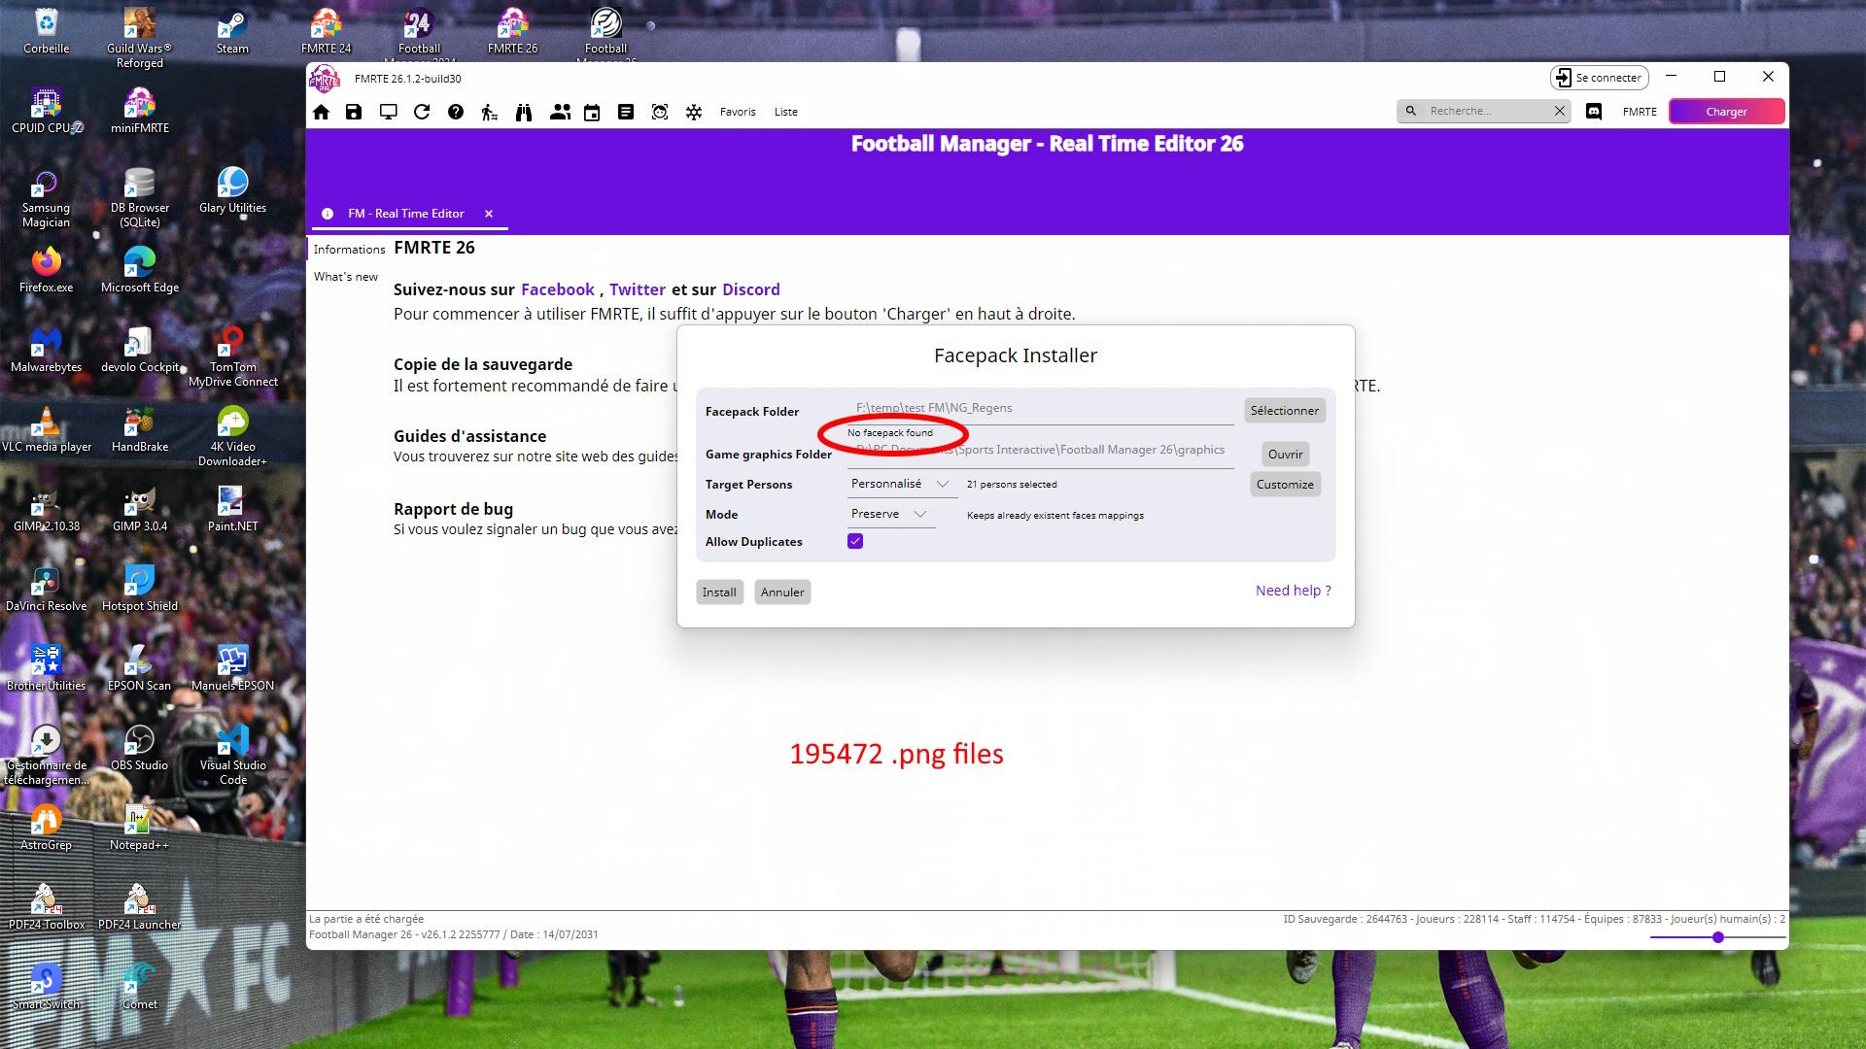Screen dimensions: 1866x1049
Task: Uncheck Allow Duplicates in Facepack Installer
Action: click(854, 541)
